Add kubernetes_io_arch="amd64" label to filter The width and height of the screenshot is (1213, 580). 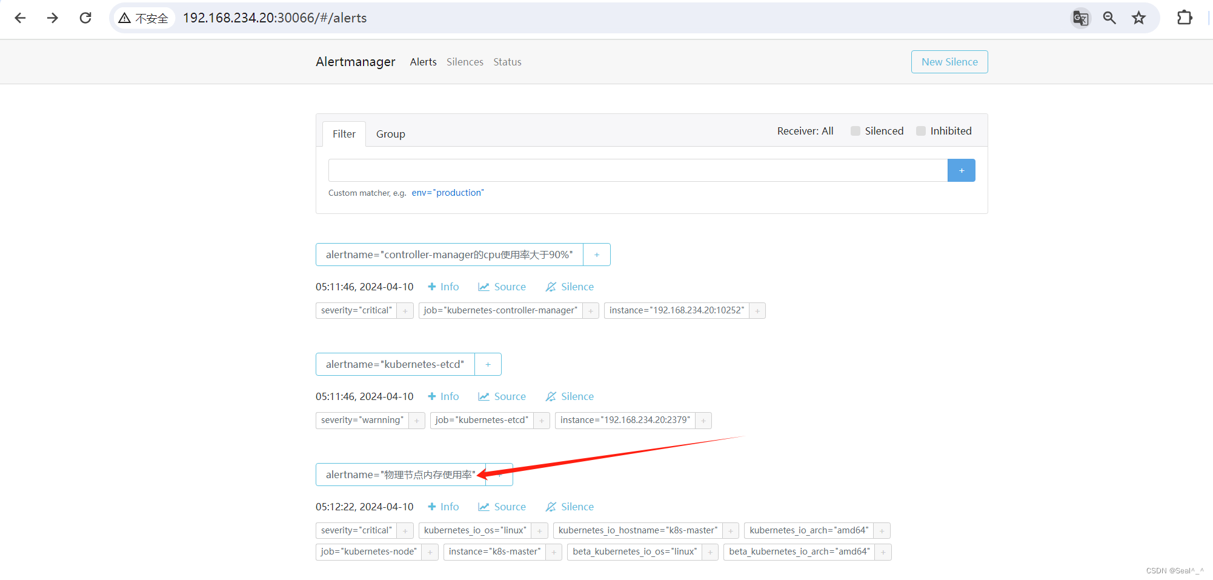point(882,530)
